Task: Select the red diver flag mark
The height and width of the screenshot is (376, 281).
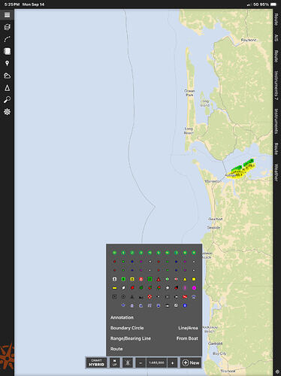Action: point(185,297)
